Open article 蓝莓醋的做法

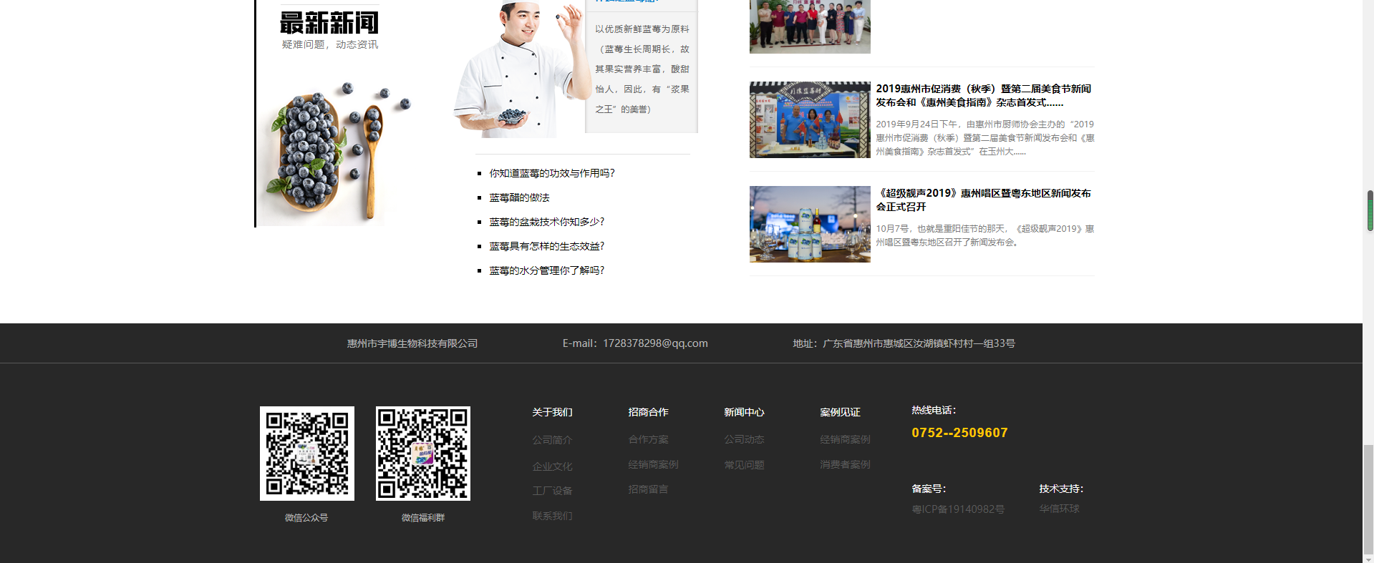[x=519, y=197]
